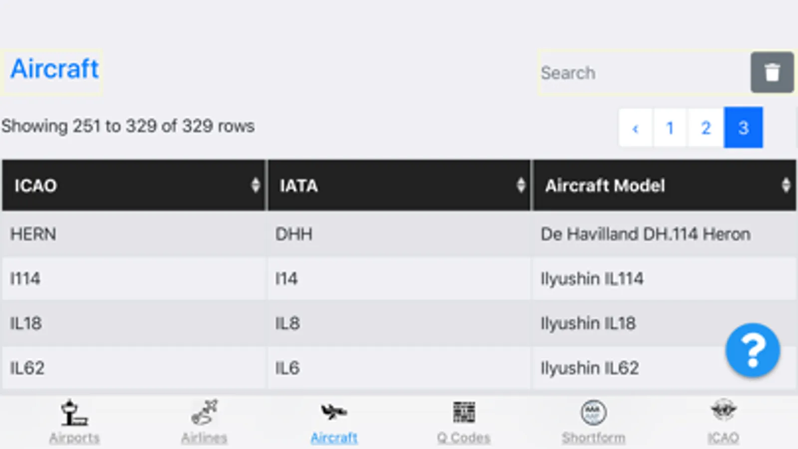Go to page 1 of results
The image size is (798, 449).
tap(670, 128)
